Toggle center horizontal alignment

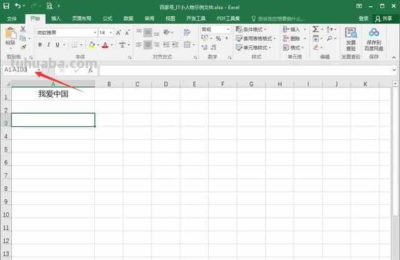click(x=147, y=44)
